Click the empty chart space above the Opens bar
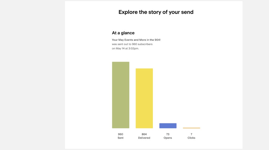 coord(168,92)
